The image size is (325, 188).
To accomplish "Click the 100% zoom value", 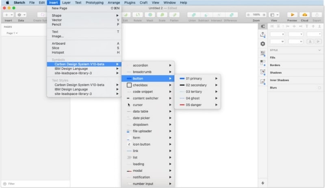I will point(256,15).
